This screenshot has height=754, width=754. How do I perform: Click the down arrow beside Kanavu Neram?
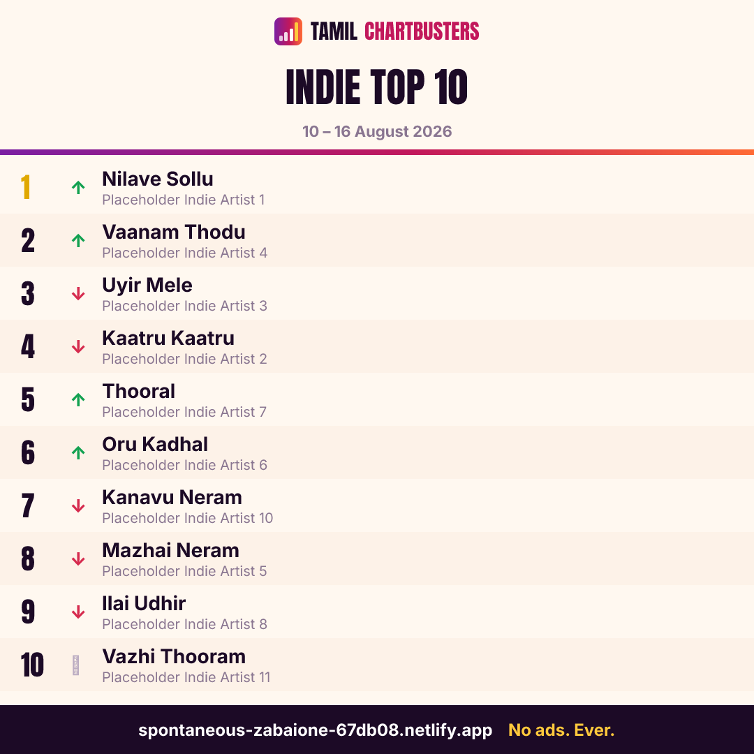coord(78,505)
